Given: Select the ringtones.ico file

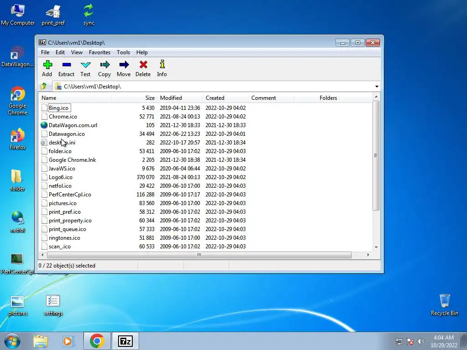Looking at the screenshot, I should [x=64, y=238].
